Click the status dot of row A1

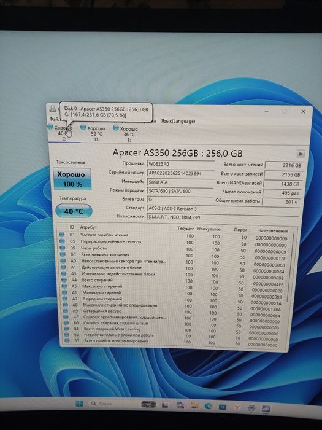click(63, 267)
